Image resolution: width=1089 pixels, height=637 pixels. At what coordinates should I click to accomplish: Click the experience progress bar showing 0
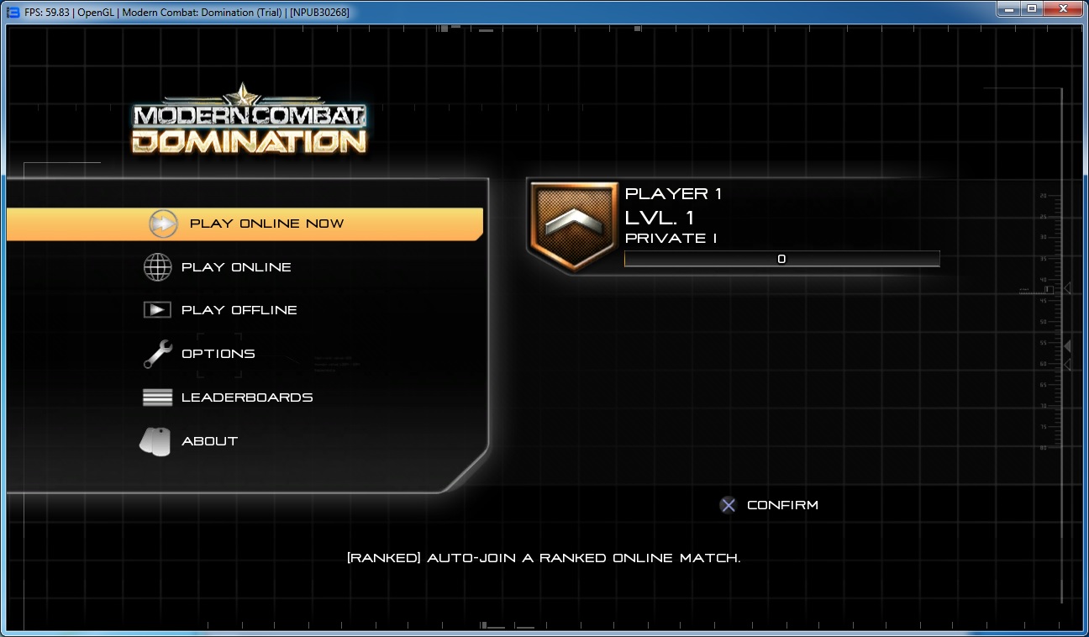(781, 259)
